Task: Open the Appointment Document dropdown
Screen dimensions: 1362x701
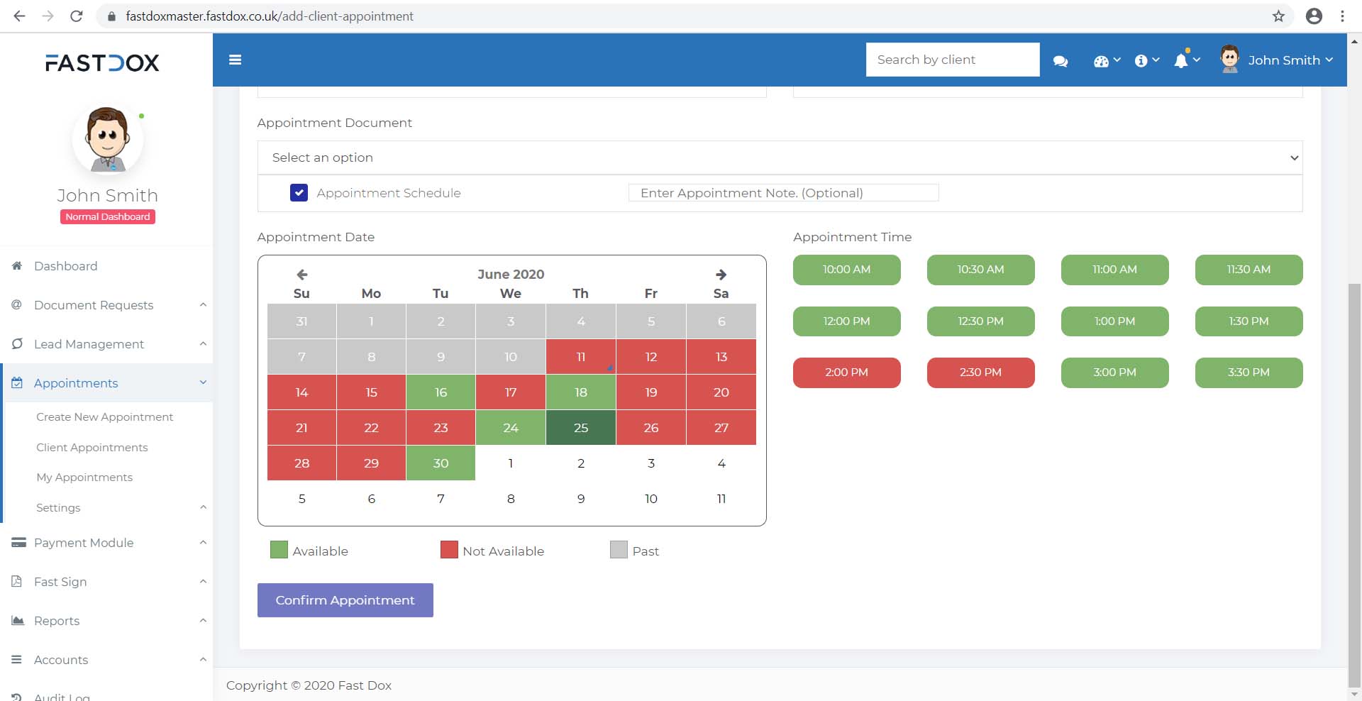Action: 780,158
